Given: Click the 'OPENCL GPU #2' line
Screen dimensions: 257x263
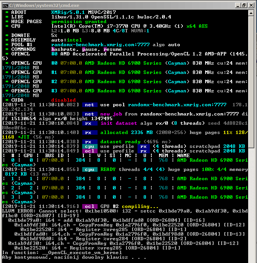Looking at the screenshot, I should (x=125, y=84).
